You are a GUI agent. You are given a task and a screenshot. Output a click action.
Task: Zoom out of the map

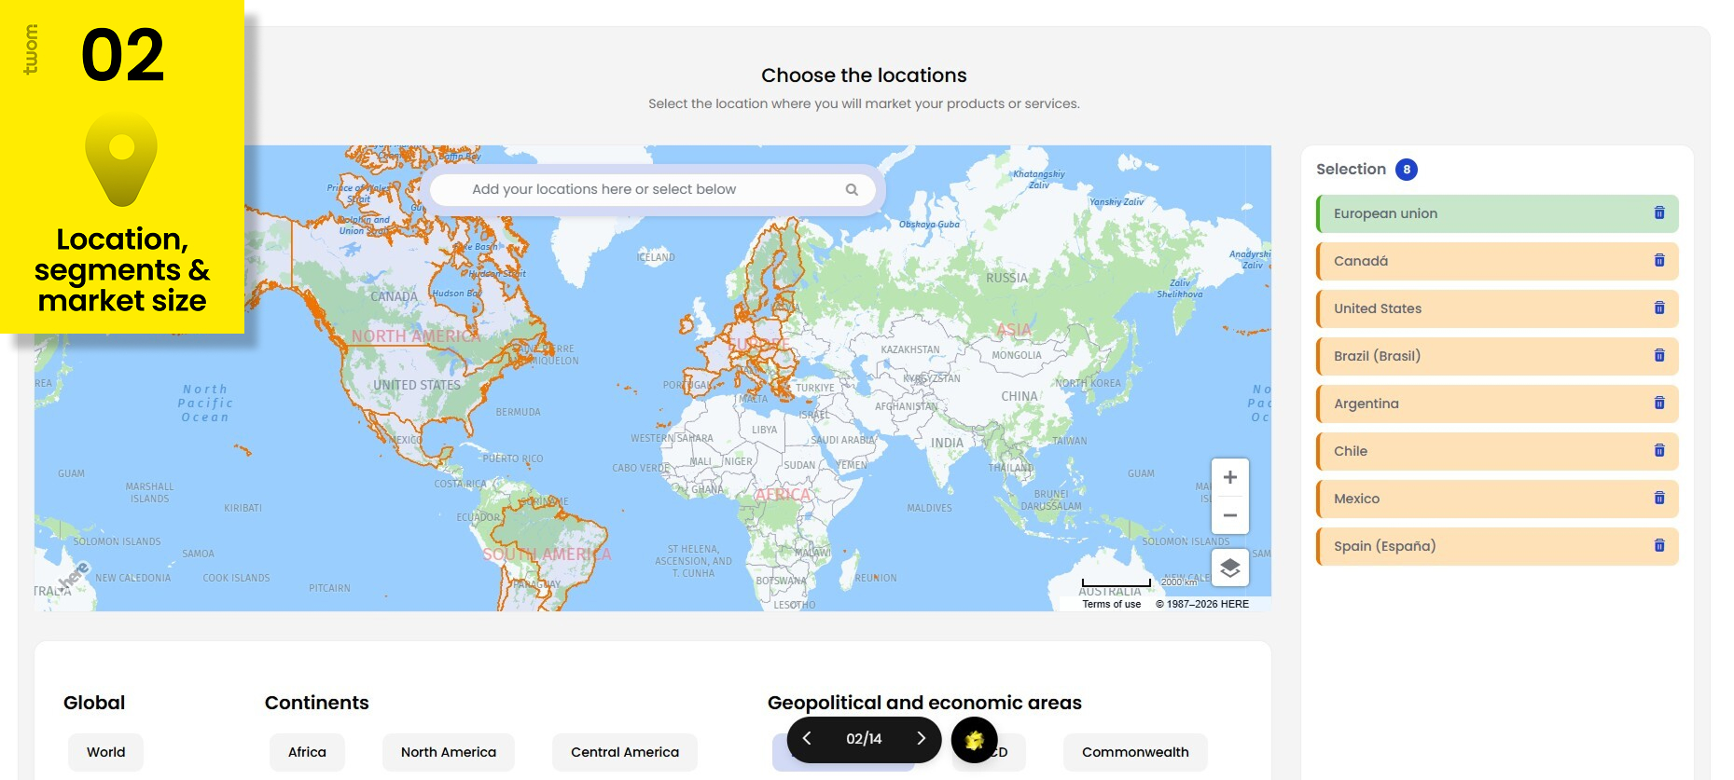[1229, 515]
